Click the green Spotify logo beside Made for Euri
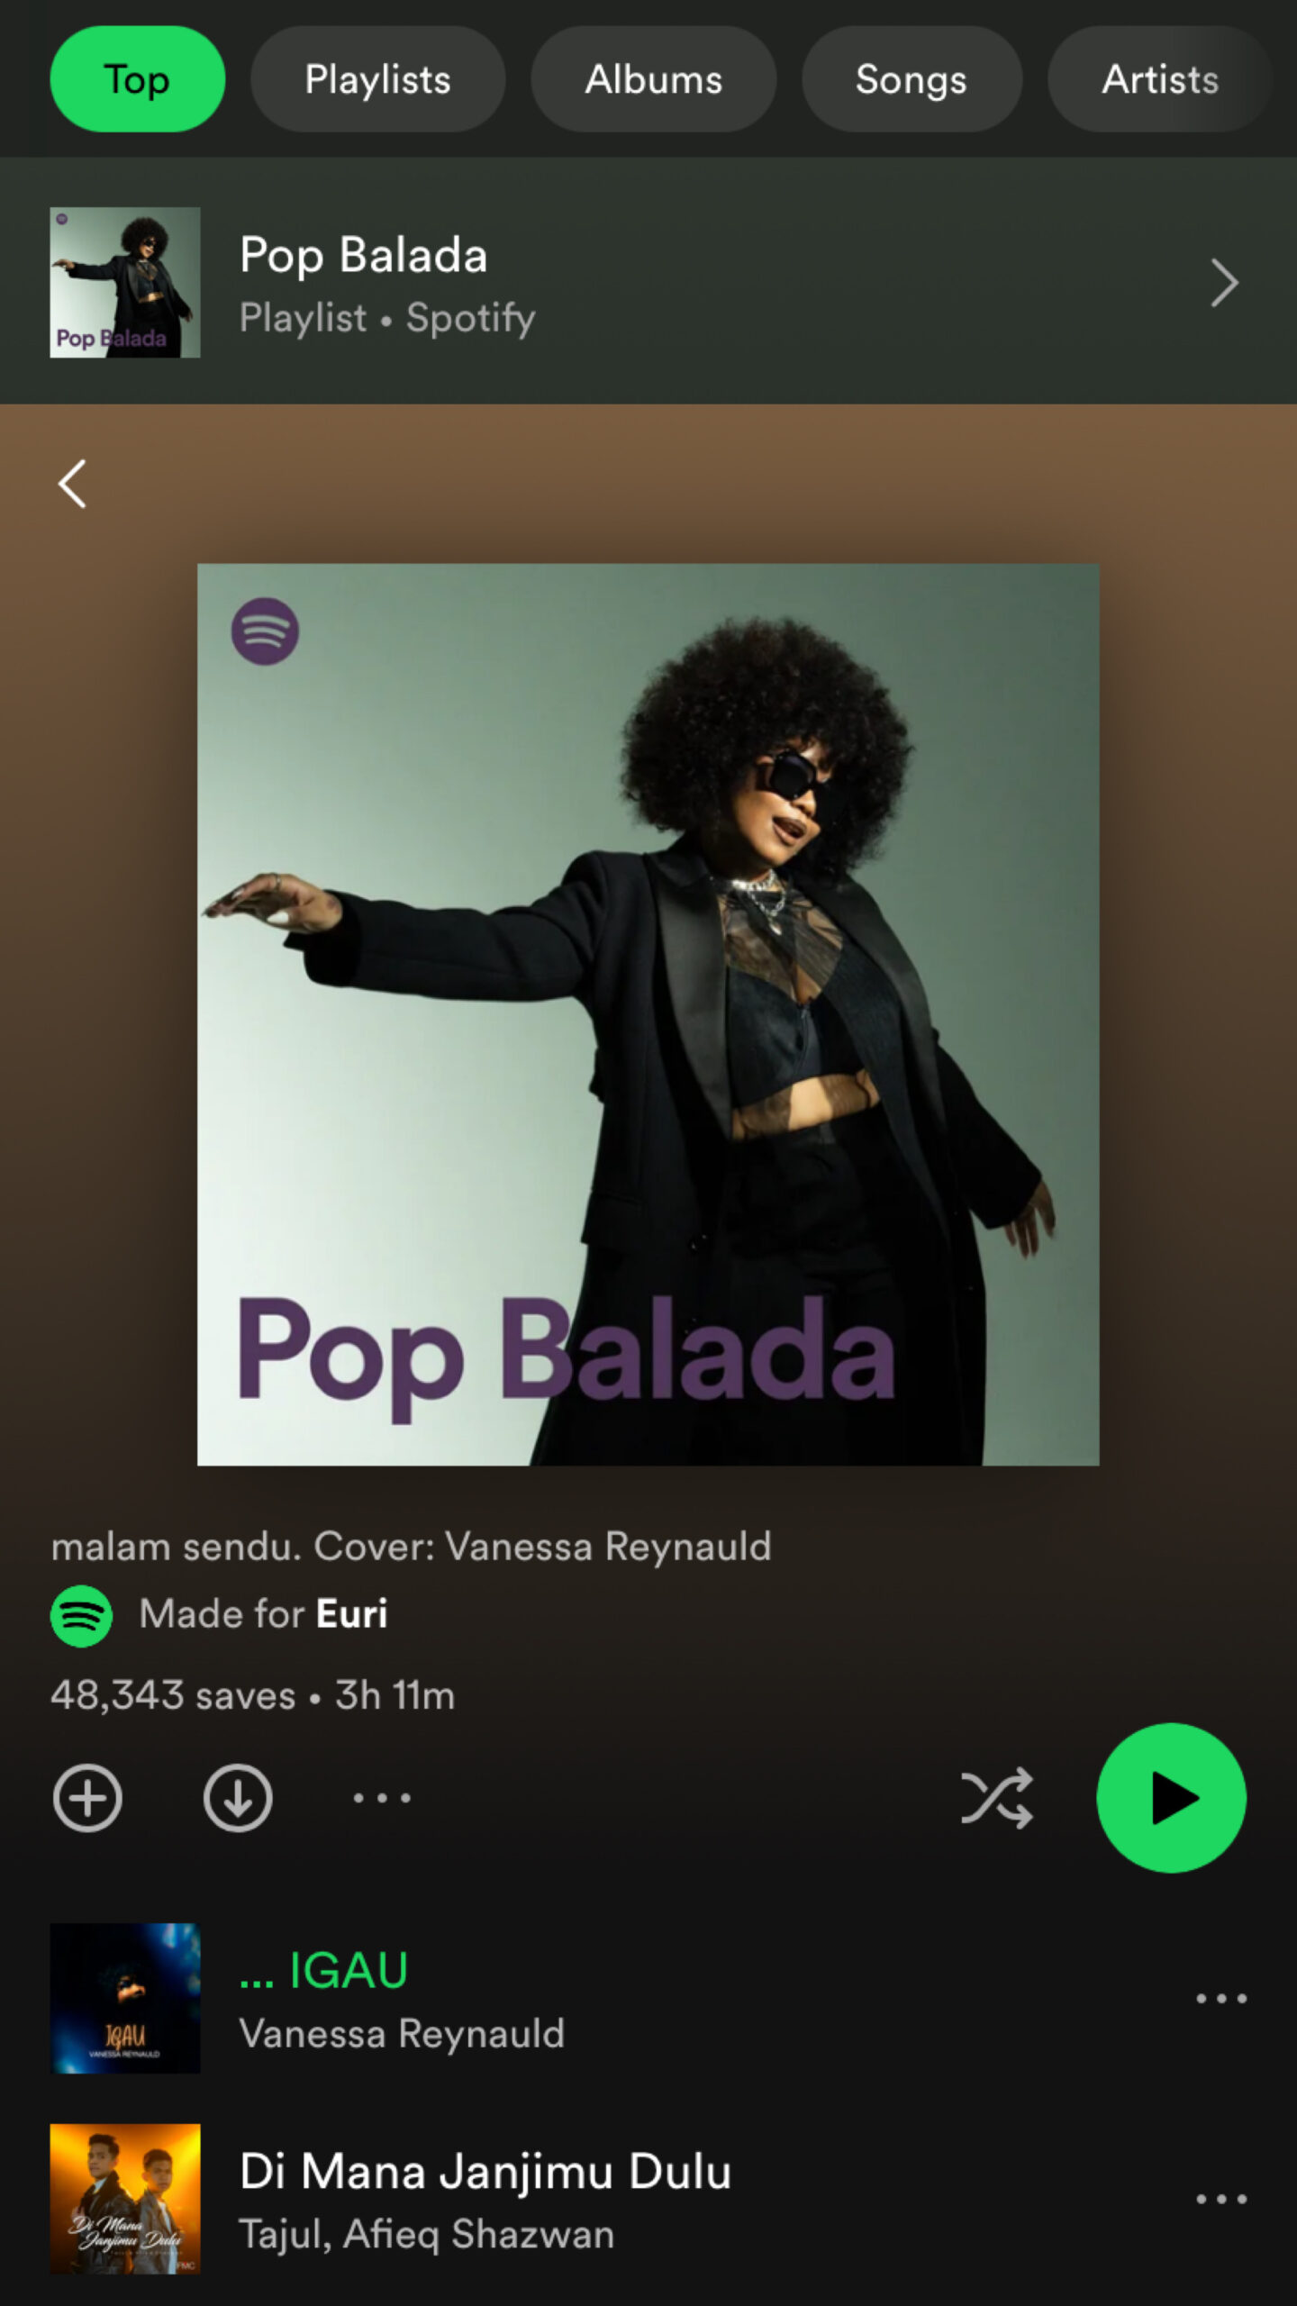 (81, 1616)
